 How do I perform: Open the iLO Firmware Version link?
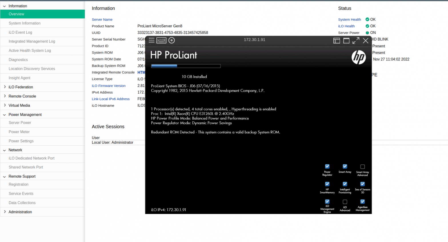click(x=109, y=86)
